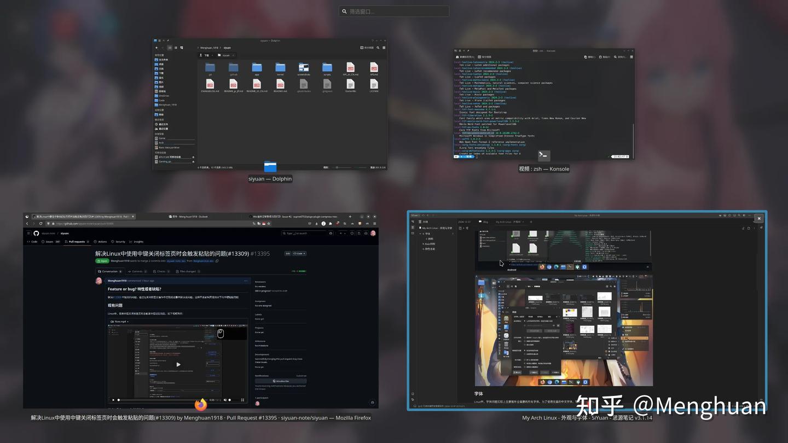Open the Menghuan1918 author profile link

click(x=116, y=281)
